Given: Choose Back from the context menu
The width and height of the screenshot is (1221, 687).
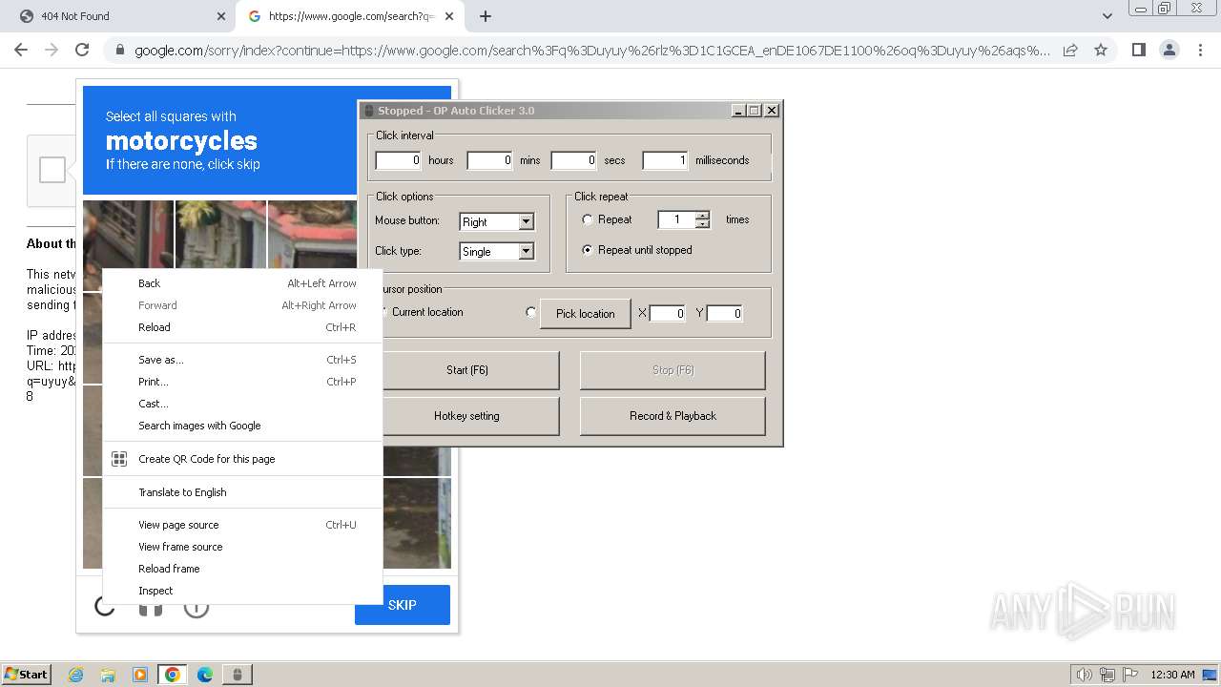Looking at the screenshot, I should [x=243, y=283].
